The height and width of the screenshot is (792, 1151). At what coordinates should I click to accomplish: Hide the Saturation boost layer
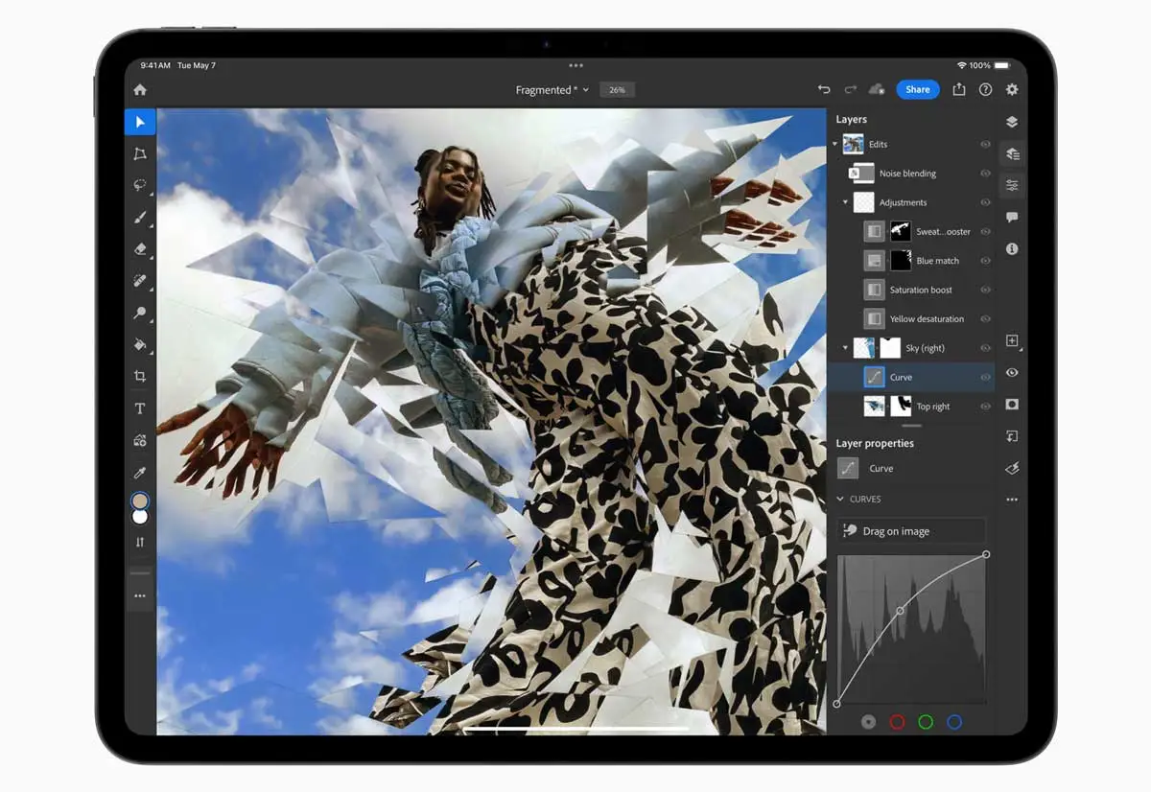tap(985, 290)
